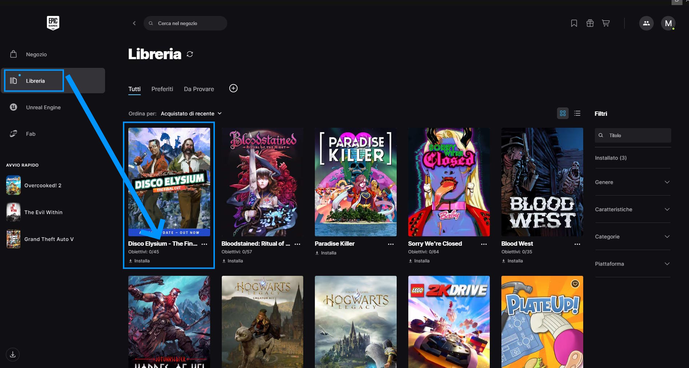The height and width of the screenshot is (368, 689).
Task: Install Paradise Killer
Action: [326, 253]
